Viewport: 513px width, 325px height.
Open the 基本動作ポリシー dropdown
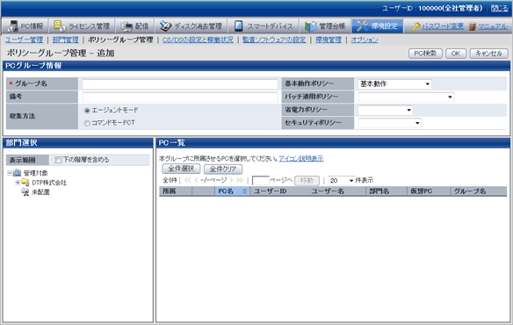click(x=395, y=84)
